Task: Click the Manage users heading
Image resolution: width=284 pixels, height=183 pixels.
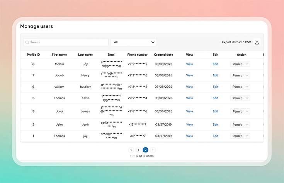Action: click(x=37, y=26)
